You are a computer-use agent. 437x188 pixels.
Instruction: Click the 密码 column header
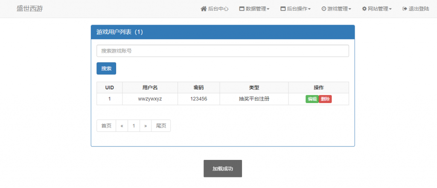[199, 88]
